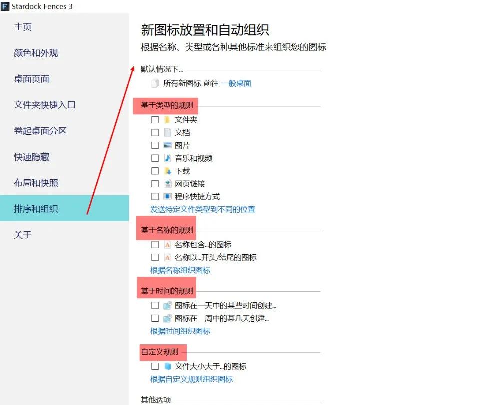This screenshot has width=482, height=405.
Task: Enable the 文件夹 type rule checkbox
Action: (x=155, y=119)
